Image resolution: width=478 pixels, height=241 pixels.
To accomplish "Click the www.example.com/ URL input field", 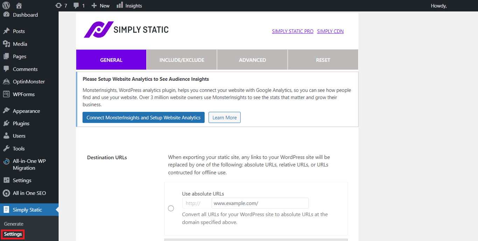I will click(260, 203).
